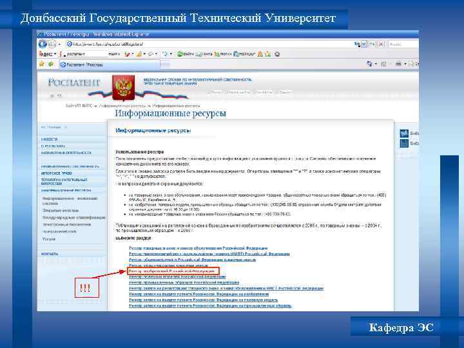Image resolution: width=464 pixels, height=348 pixels.
Task: Open Реестр заявок на регистрацию товарного знака link
Action: click(x=226, y=288)
